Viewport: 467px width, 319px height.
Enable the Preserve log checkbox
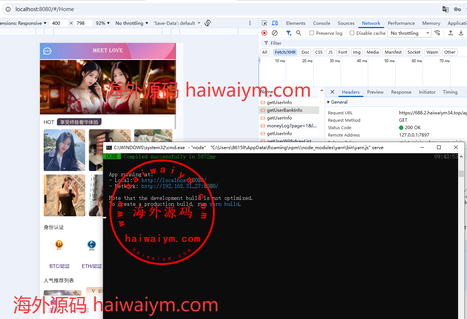[x=312, y=33]
